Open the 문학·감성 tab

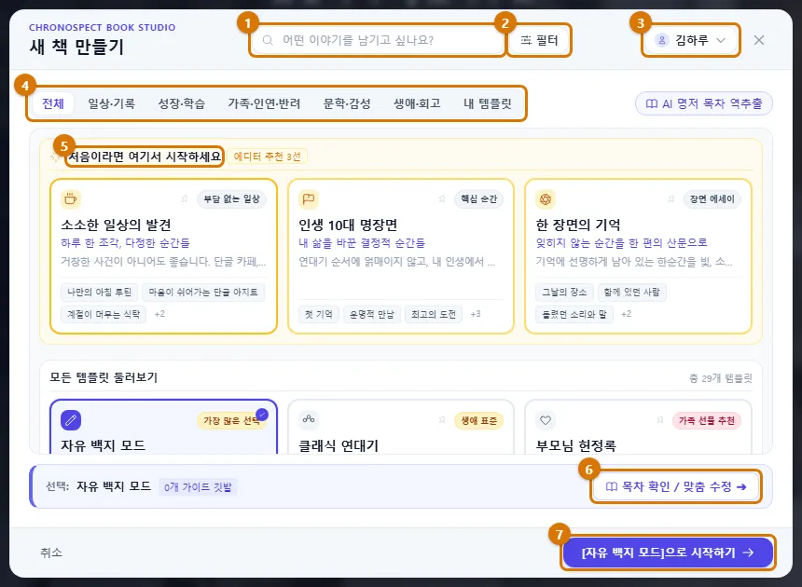[x=347, y=103]
